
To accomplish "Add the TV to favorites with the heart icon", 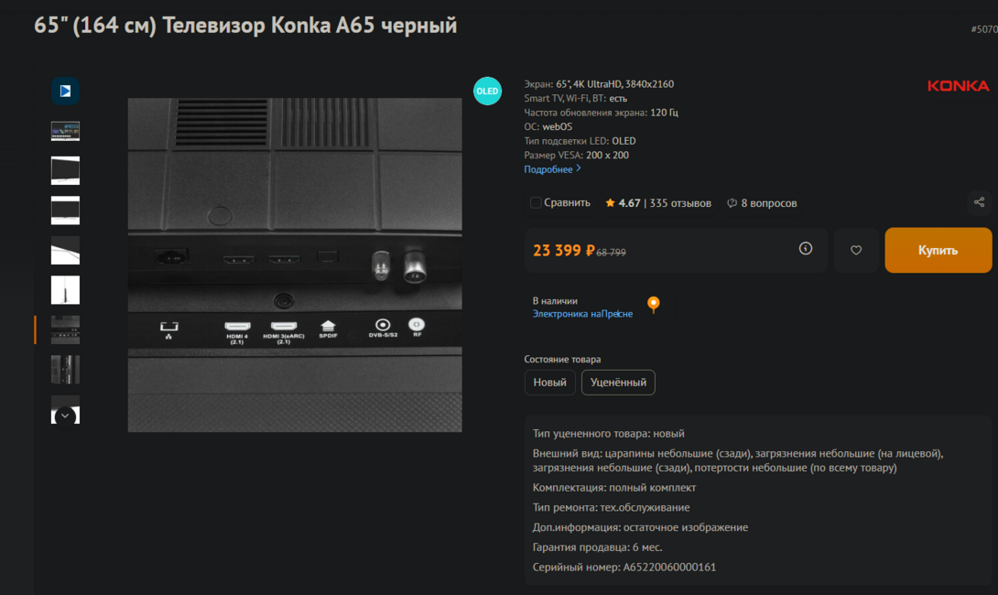I will [856, 250].
